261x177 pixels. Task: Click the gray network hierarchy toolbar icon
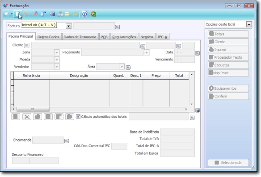tap(60, 14)
